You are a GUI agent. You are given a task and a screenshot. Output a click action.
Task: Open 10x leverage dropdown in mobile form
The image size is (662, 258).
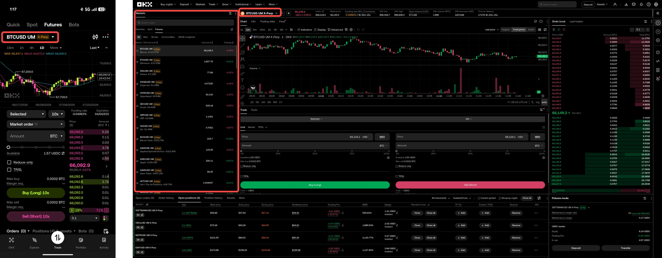click(57, 114)
